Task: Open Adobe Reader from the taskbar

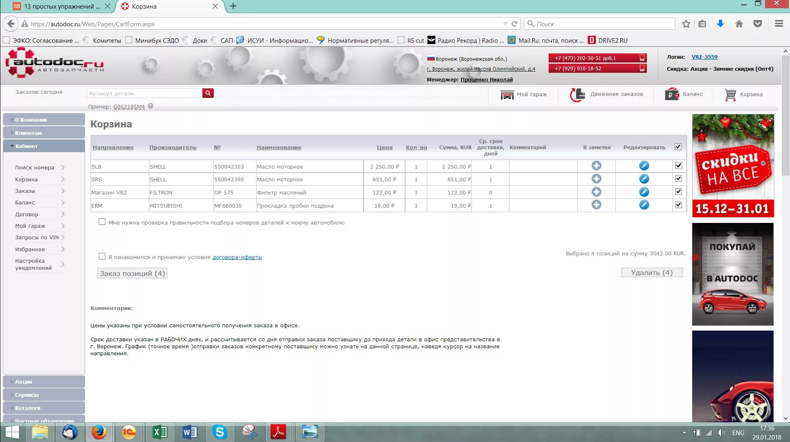Action: (279, 432)
